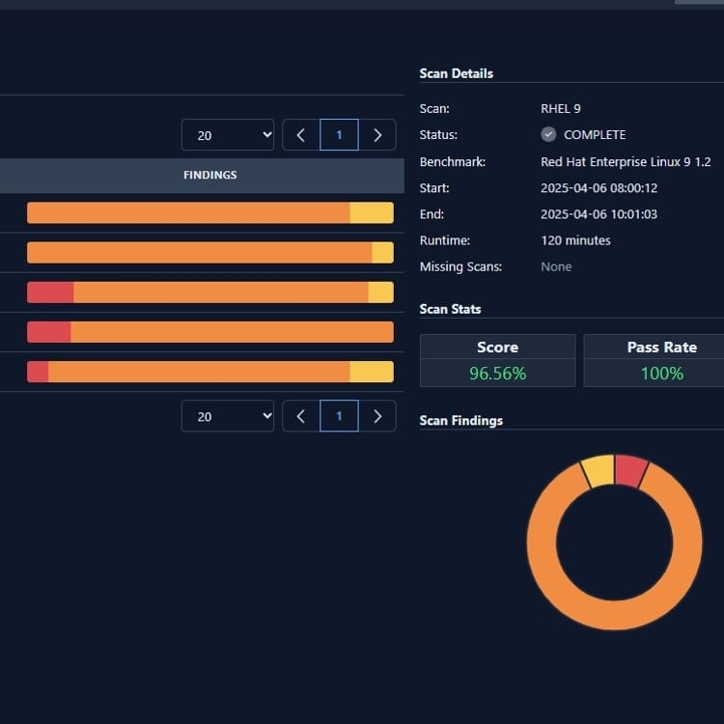Click the red segment of the fourth findings bar
The height and width of the screenshot is (724, 724).
coord(48,332)
